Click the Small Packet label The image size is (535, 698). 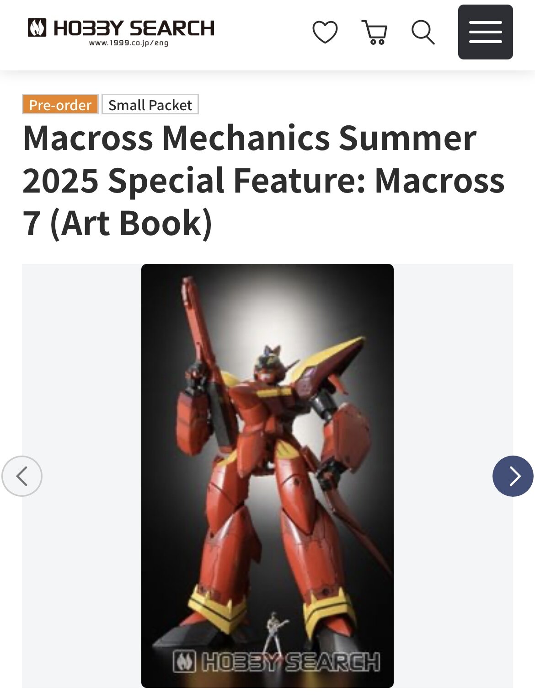tap(150, 105)
